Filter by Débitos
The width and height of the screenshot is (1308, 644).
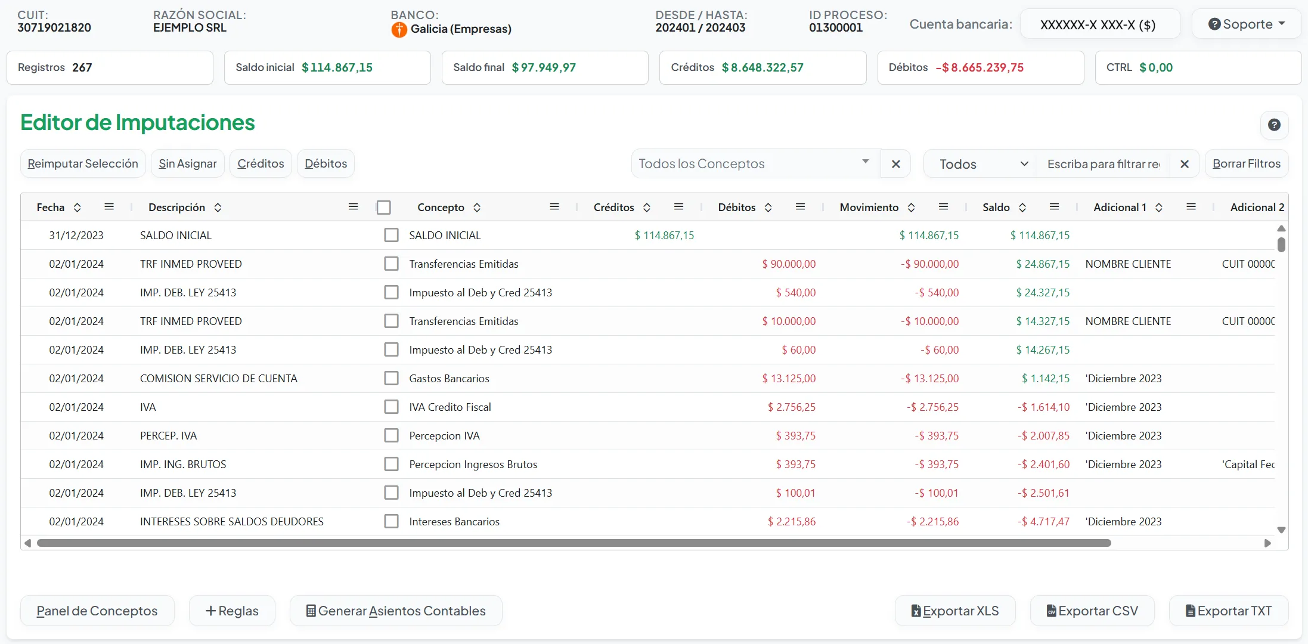coord(326,164)
